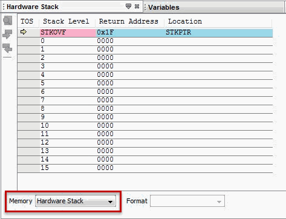Close the Hardware Stack tab
Viewport: 286px width, 219px height.
[x=137, y=6]
